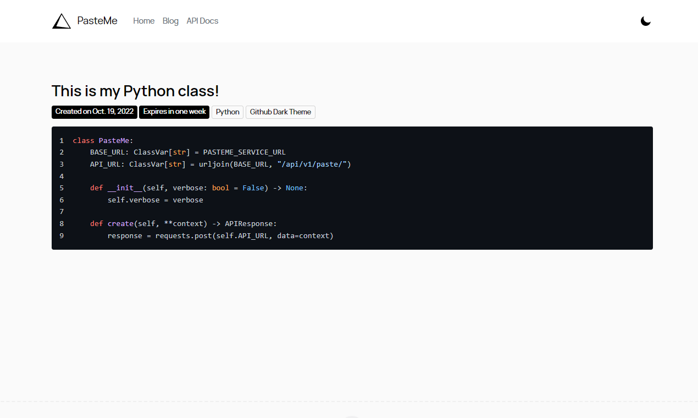Click the line with PASTEME_SERVICE_URL
This screenshot has height=418, width=698.
tap(188, 152)
